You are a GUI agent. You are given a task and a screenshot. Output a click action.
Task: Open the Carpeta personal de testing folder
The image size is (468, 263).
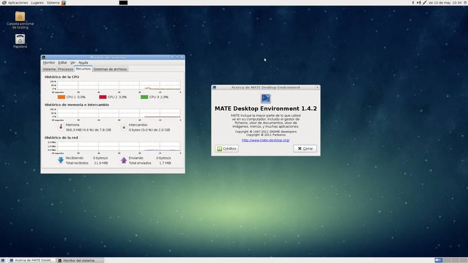click(x=20, y=16)
